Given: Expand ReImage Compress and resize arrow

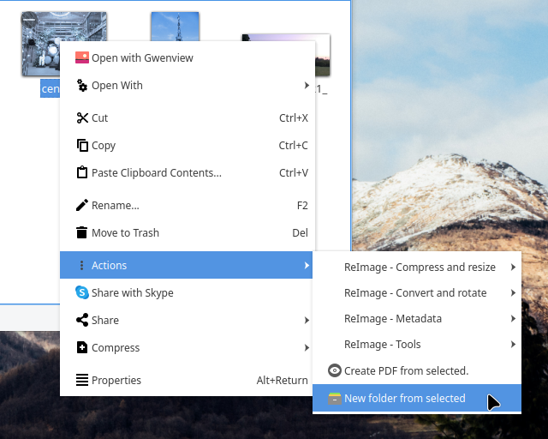Looking at the screenshot, I should click(513, 268).
